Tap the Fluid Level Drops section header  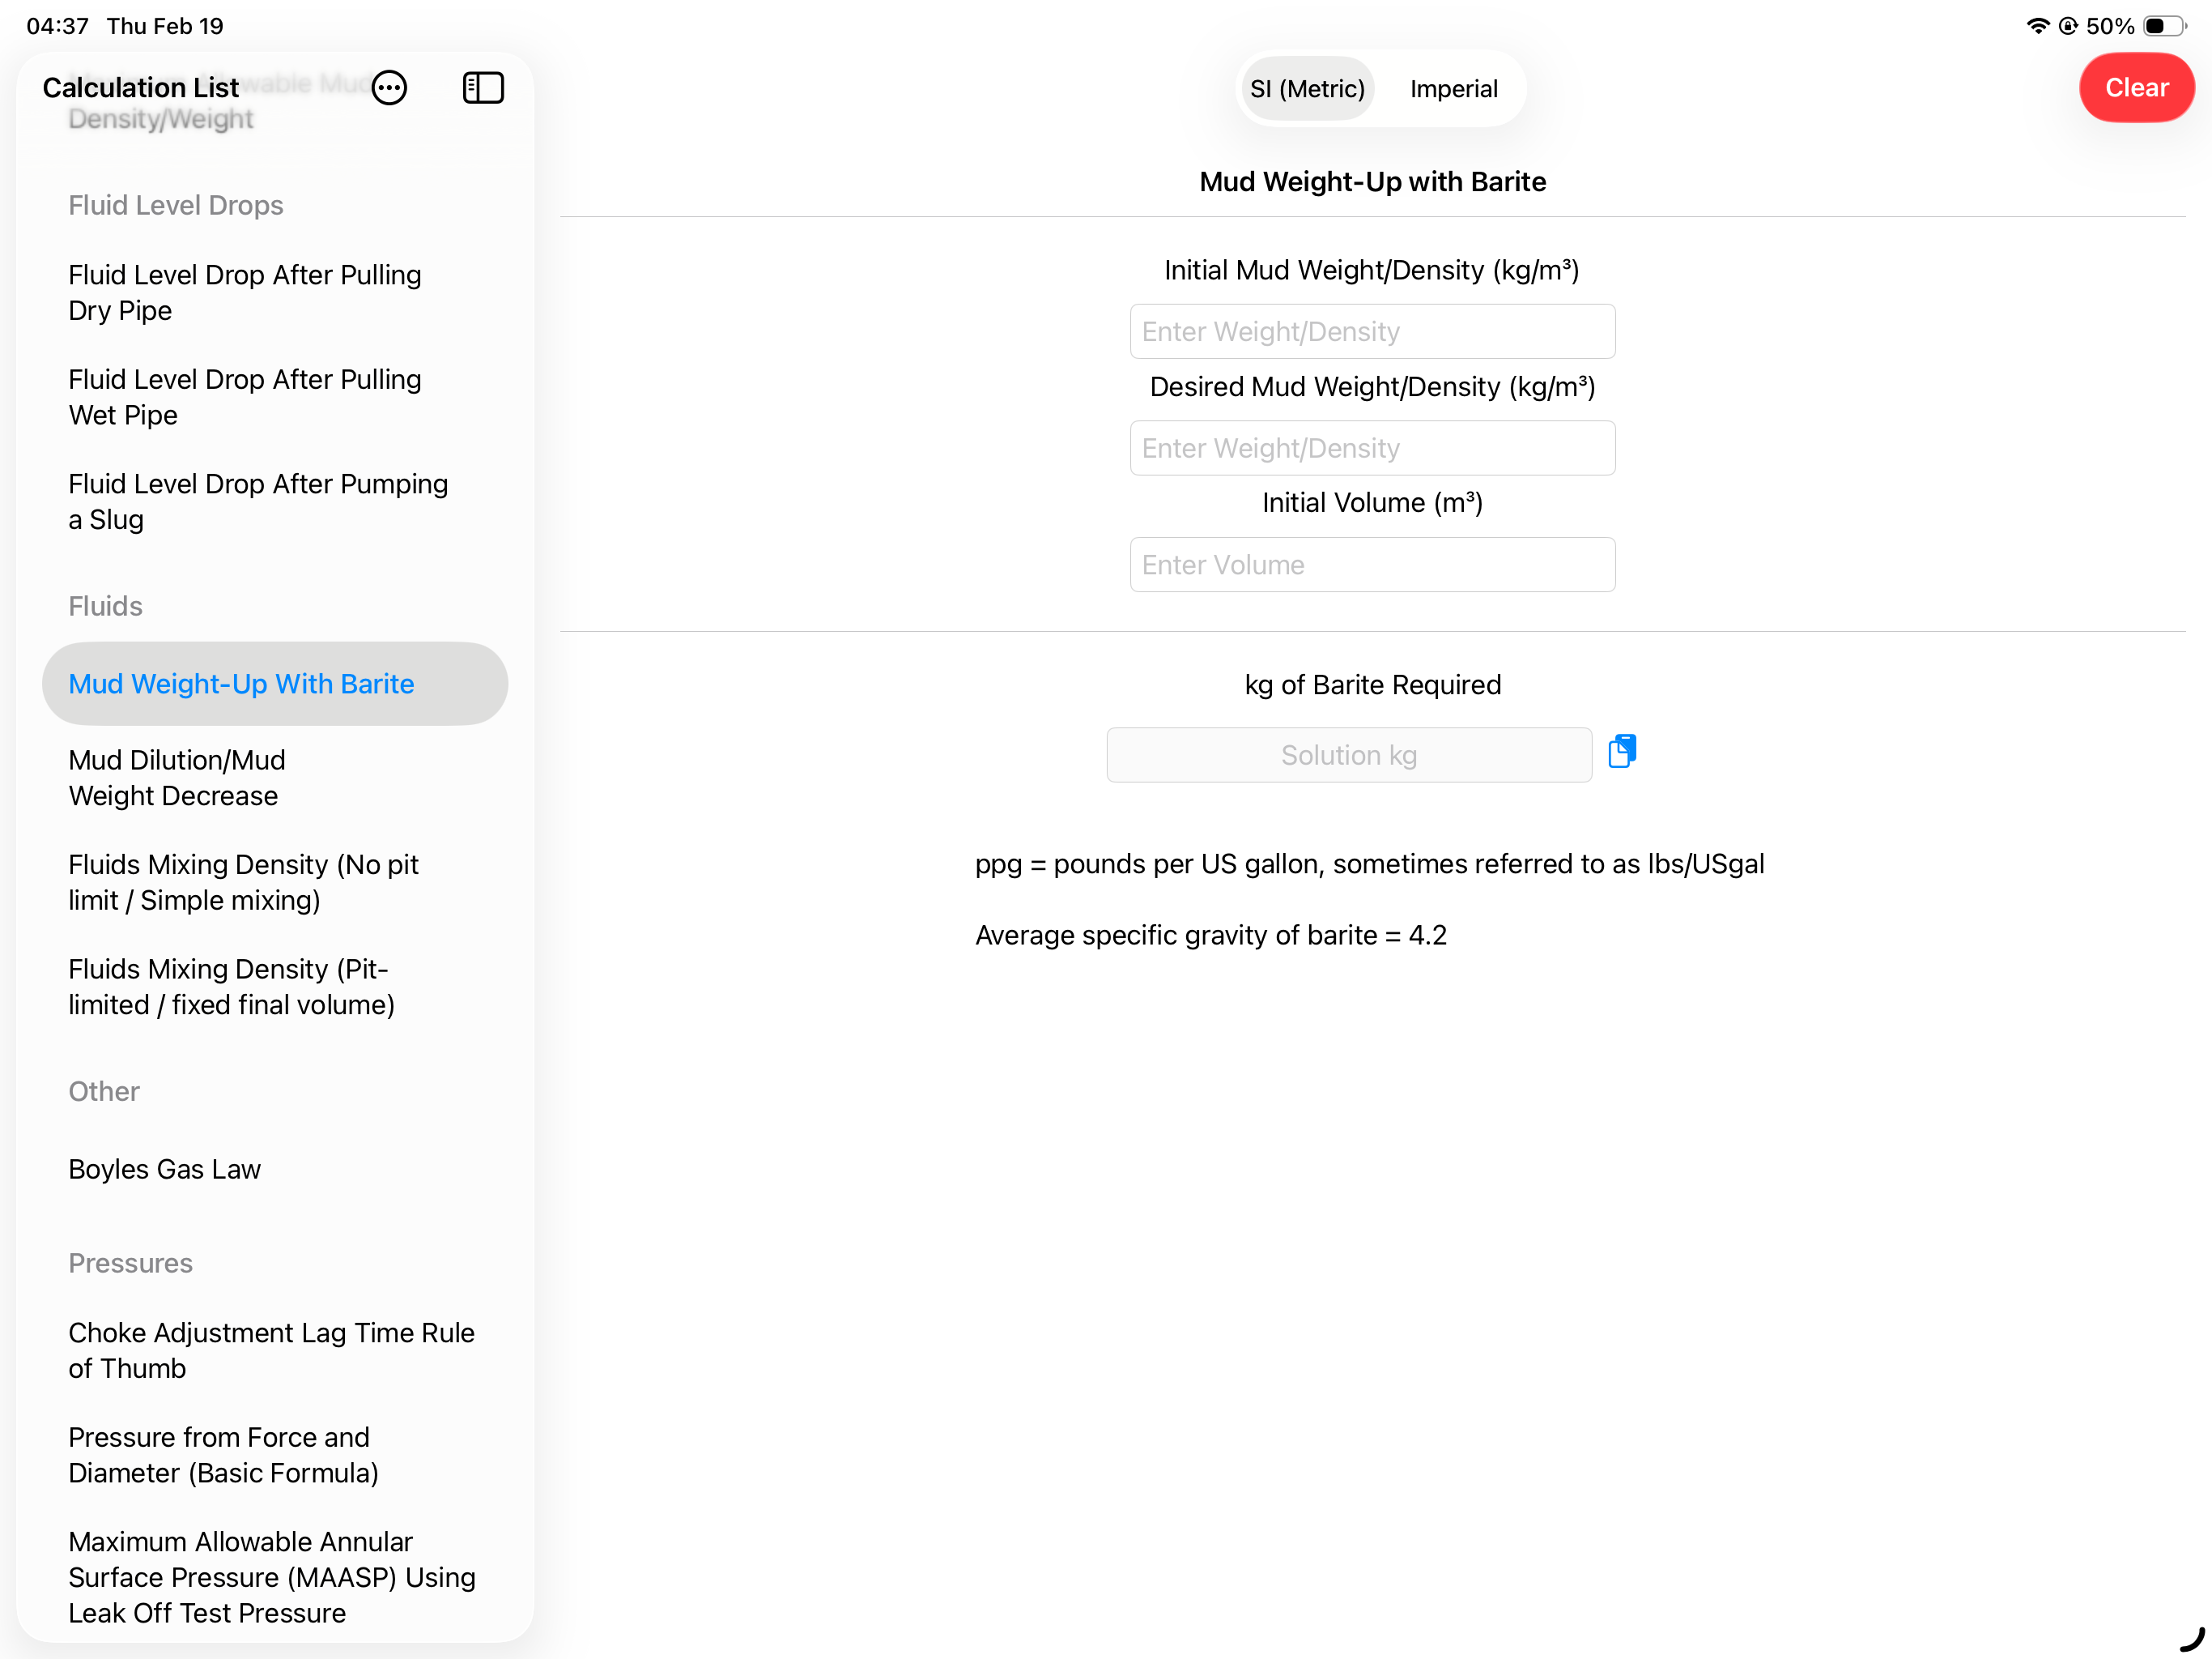click(176, 206)
